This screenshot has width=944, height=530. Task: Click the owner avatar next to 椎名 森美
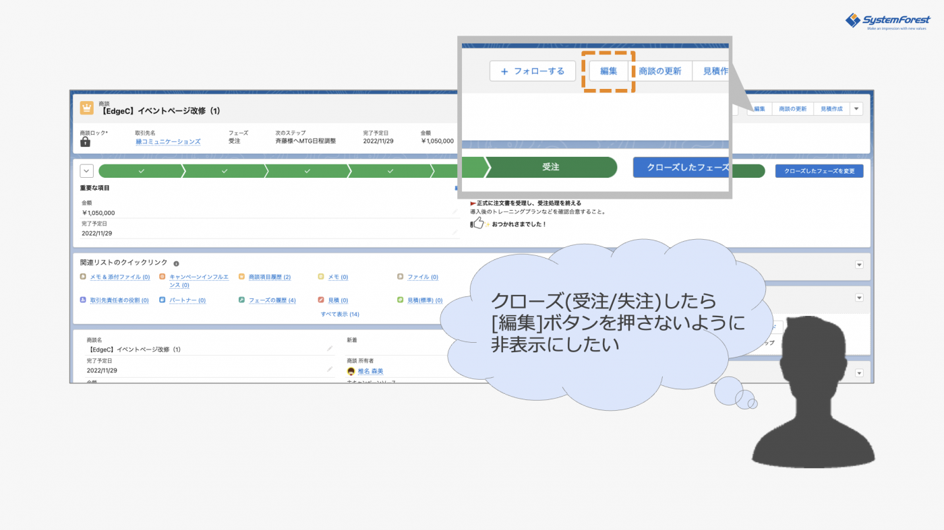[351, 371]
